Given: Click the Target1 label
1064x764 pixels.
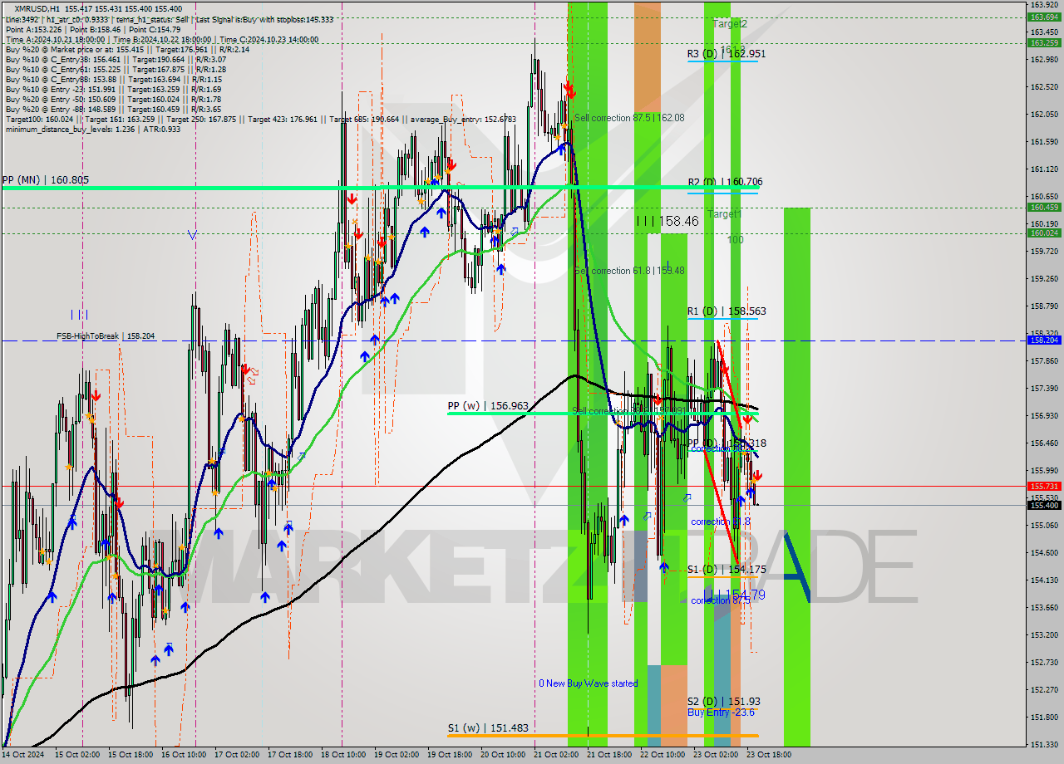Looking at the screenshot, I should (724, 214).
